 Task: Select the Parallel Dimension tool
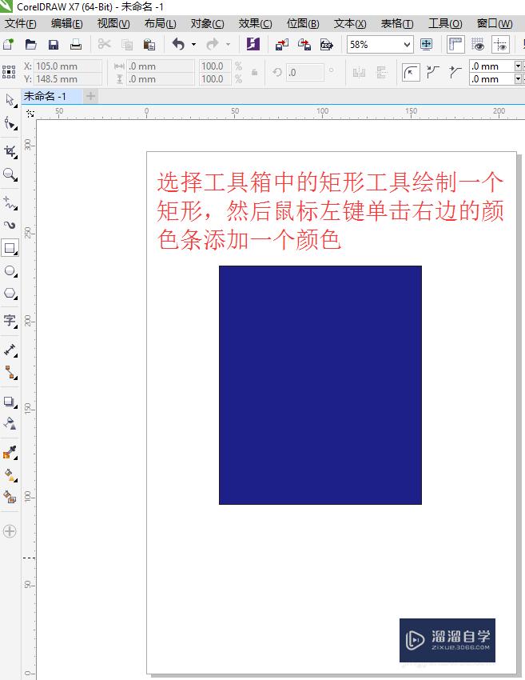pos(10,350)
